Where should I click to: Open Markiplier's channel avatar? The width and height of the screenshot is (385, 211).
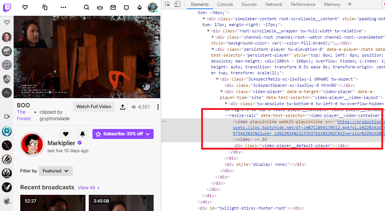[32, 144]
